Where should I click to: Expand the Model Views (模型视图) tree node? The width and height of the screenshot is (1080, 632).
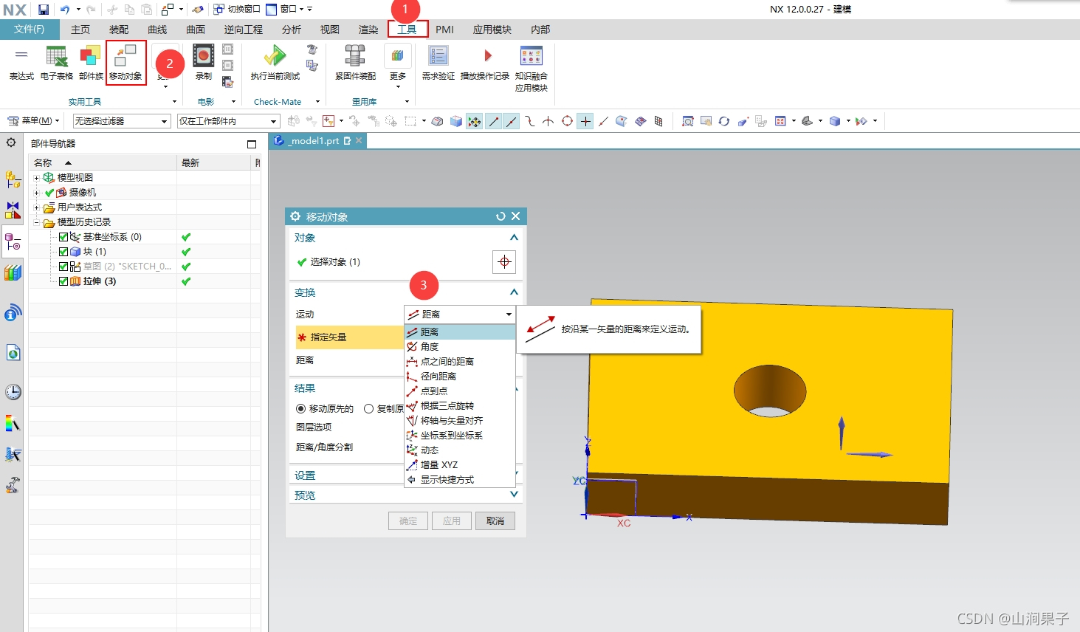click(x=36, y=178)
